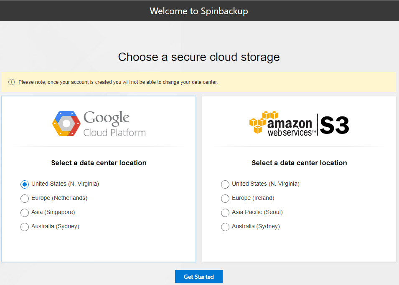
Task: Click the data center change warning text
Action: pyautogui.click(x=118, y=82)
